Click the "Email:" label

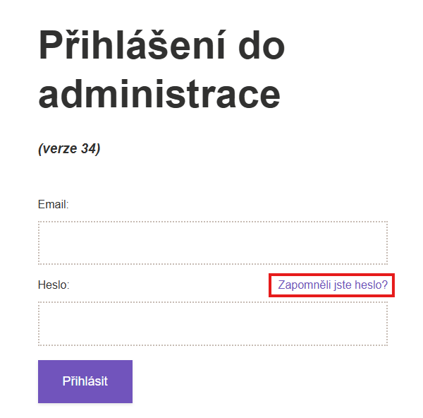coord(53,205)
